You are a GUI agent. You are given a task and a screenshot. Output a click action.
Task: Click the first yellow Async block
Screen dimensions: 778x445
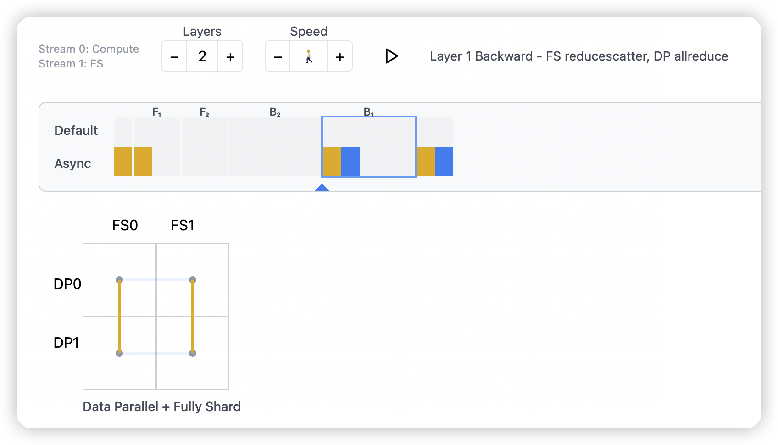click(123, 161)
